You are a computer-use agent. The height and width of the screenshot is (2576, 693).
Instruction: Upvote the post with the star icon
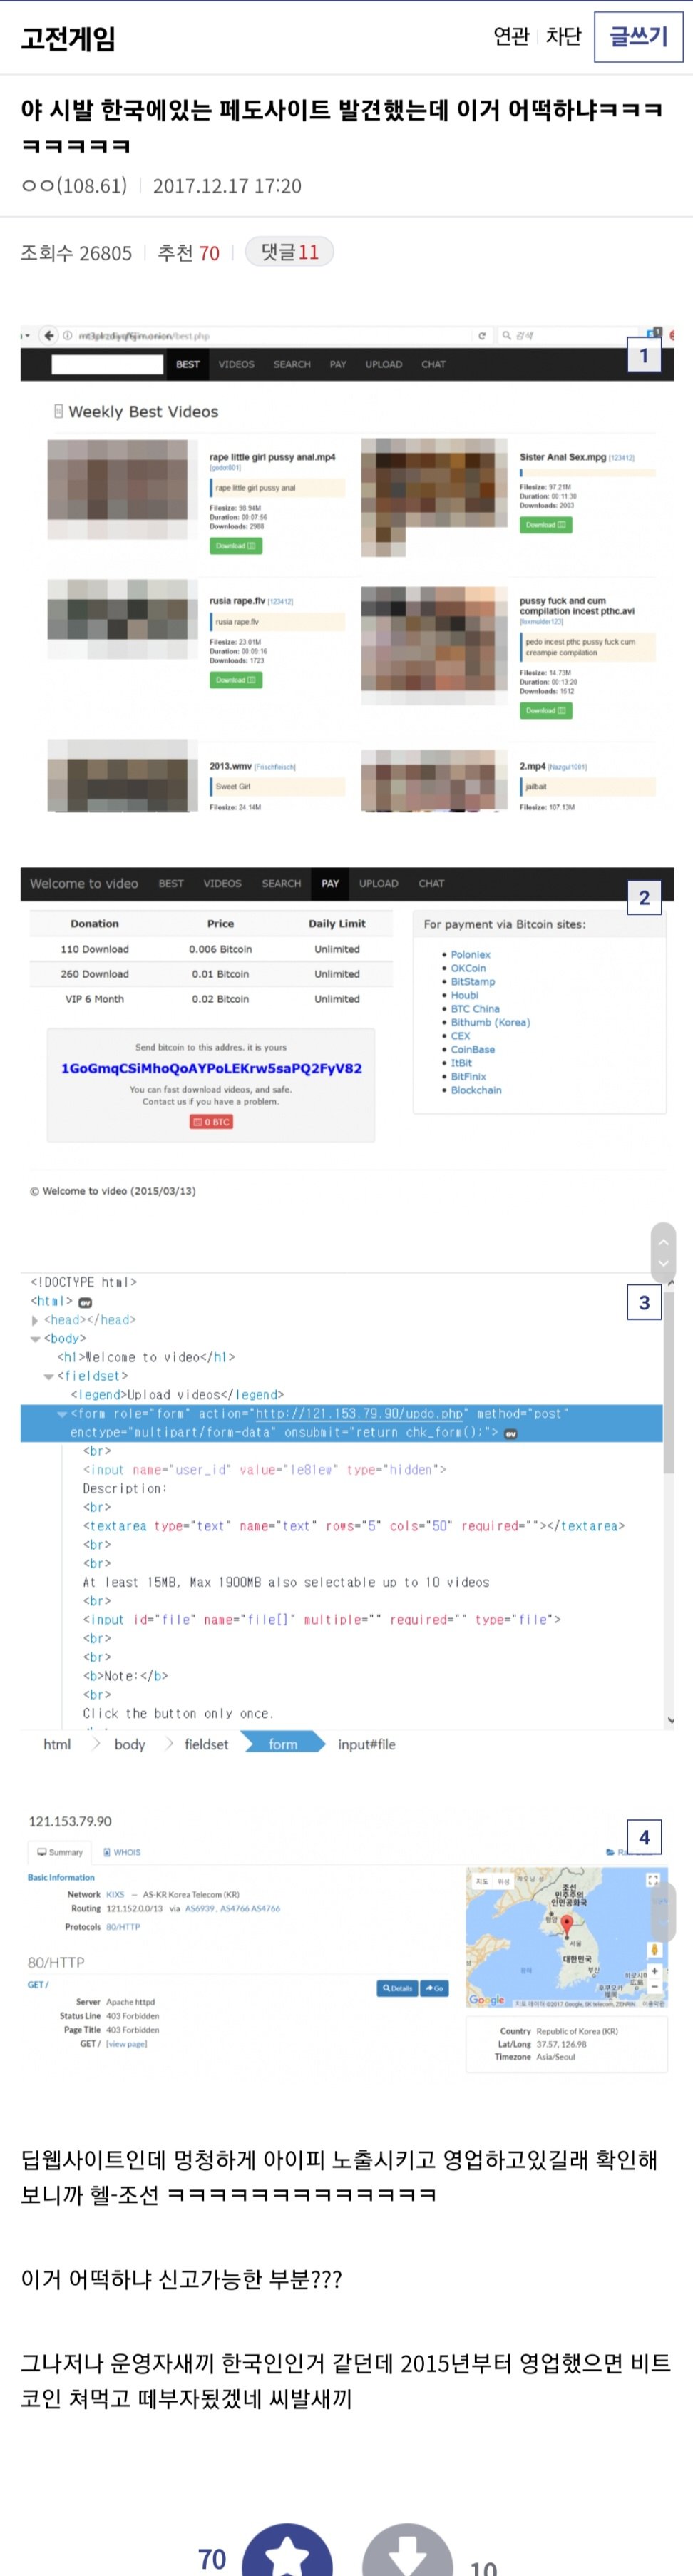click(x=287, y=2553)
